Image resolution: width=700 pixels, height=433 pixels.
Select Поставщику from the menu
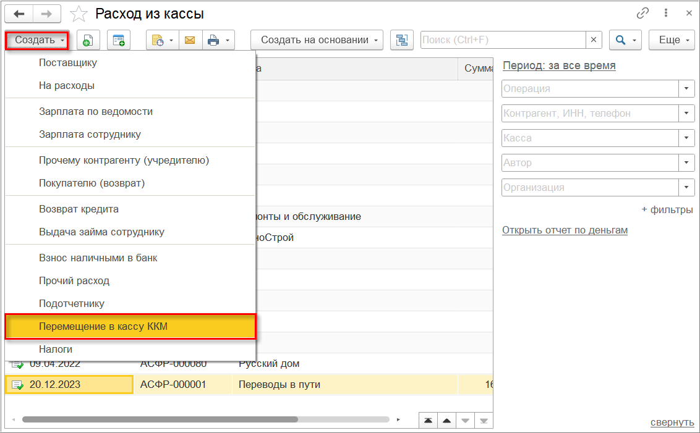130,63
